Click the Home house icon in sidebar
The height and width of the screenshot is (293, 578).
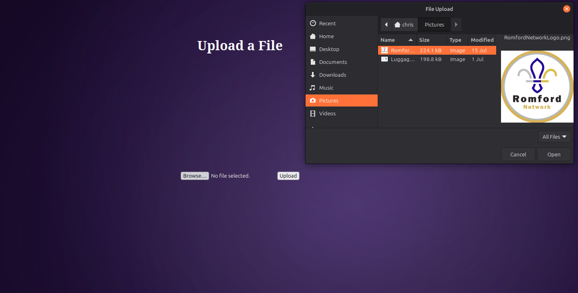point(313,36)
